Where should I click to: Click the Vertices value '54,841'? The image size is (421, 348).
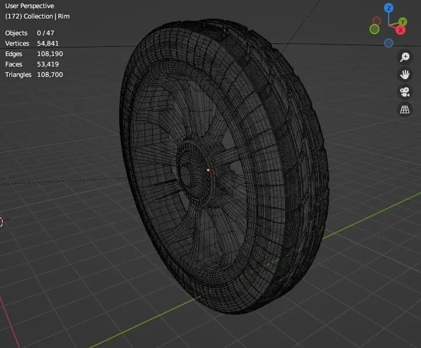coord(48,43)
